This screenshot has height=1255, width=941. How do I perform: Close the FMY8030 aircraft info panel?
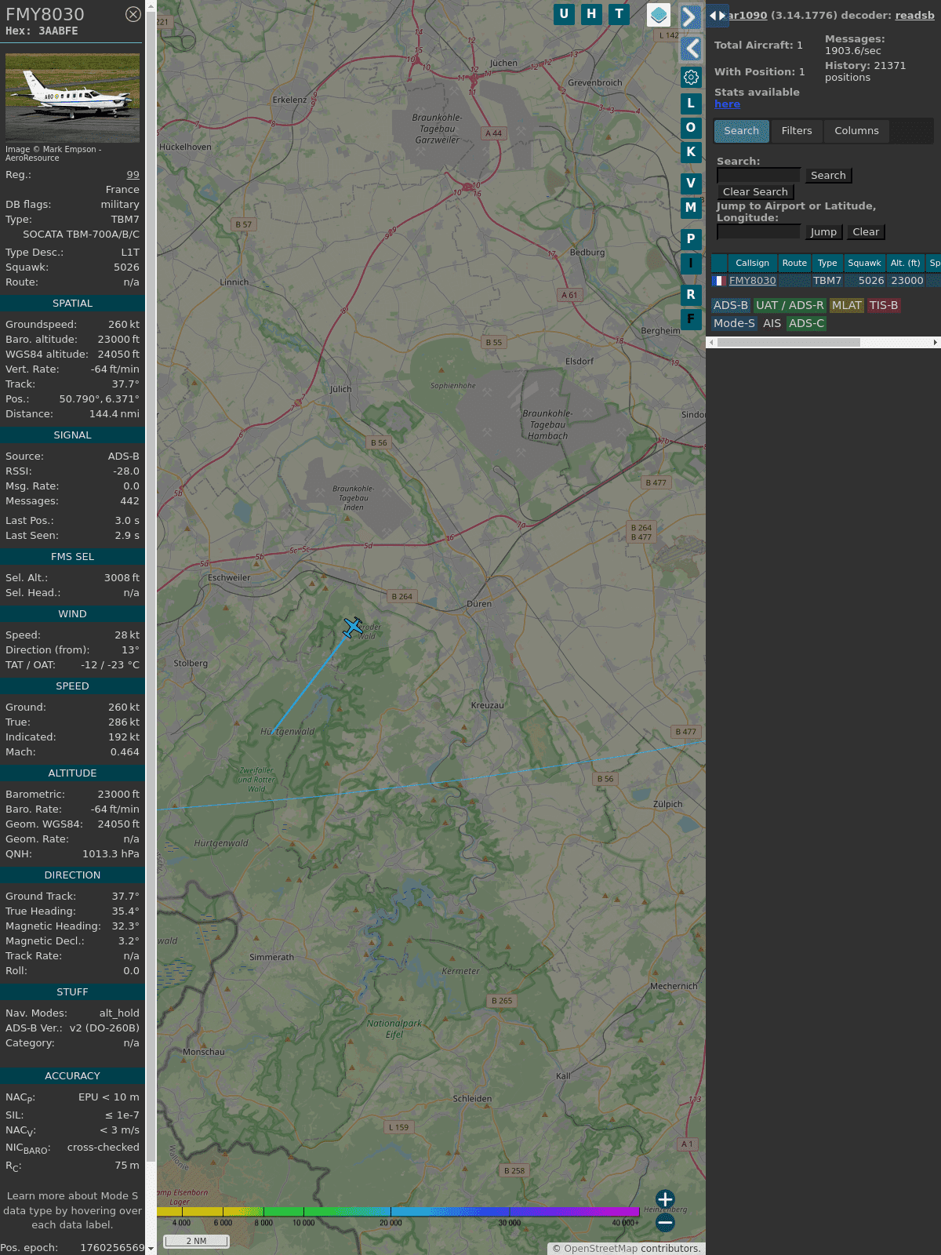pyautogui.click(x=133, y=14)
